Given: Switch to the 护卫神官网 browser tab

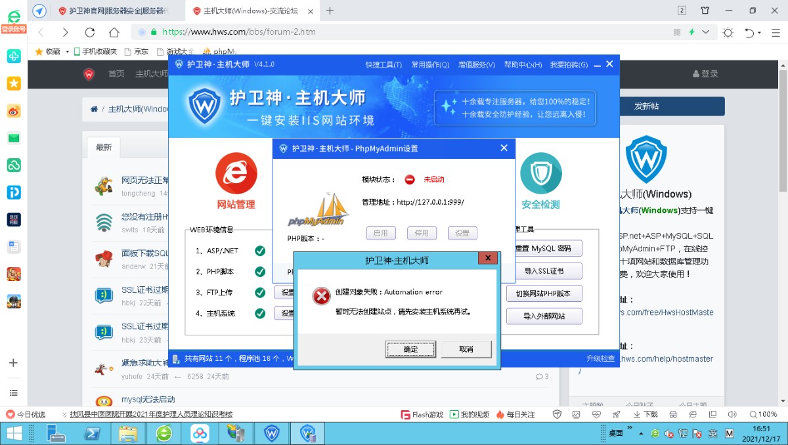Looking at the screenshot, I should (x=118, y=11).
